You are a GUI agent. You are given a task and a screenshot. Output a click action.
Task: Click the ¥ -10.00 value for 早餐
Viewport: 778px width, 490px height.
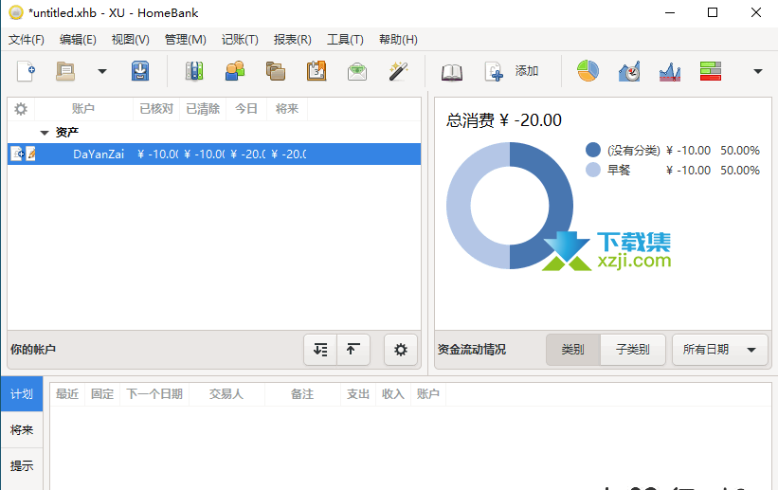pyautogui.click(x=688, y=171)
